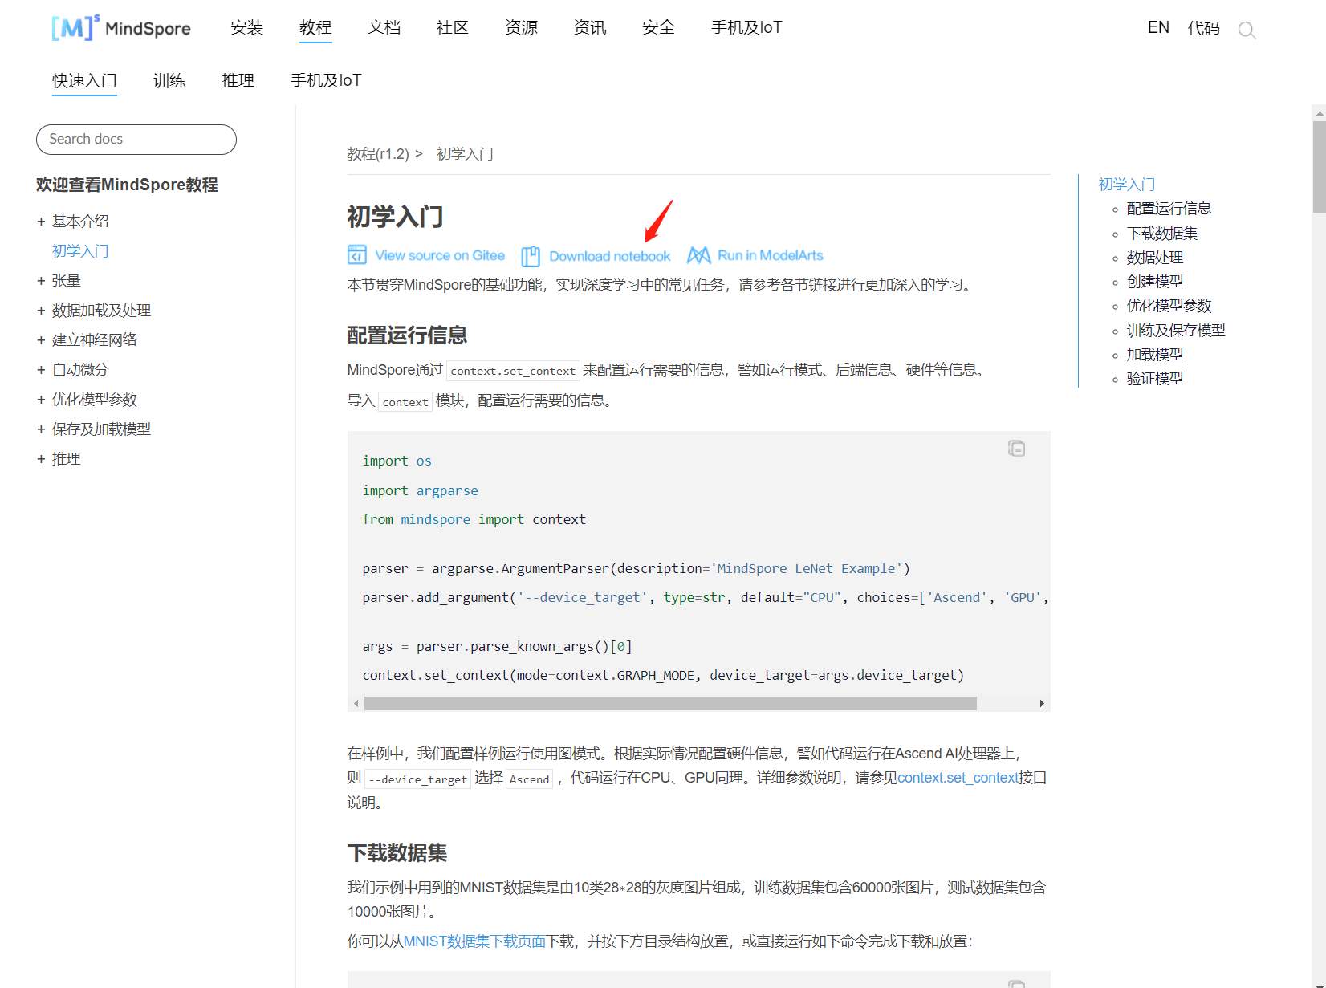Open 初学入门 in the left sidebar

coord(80,251)
